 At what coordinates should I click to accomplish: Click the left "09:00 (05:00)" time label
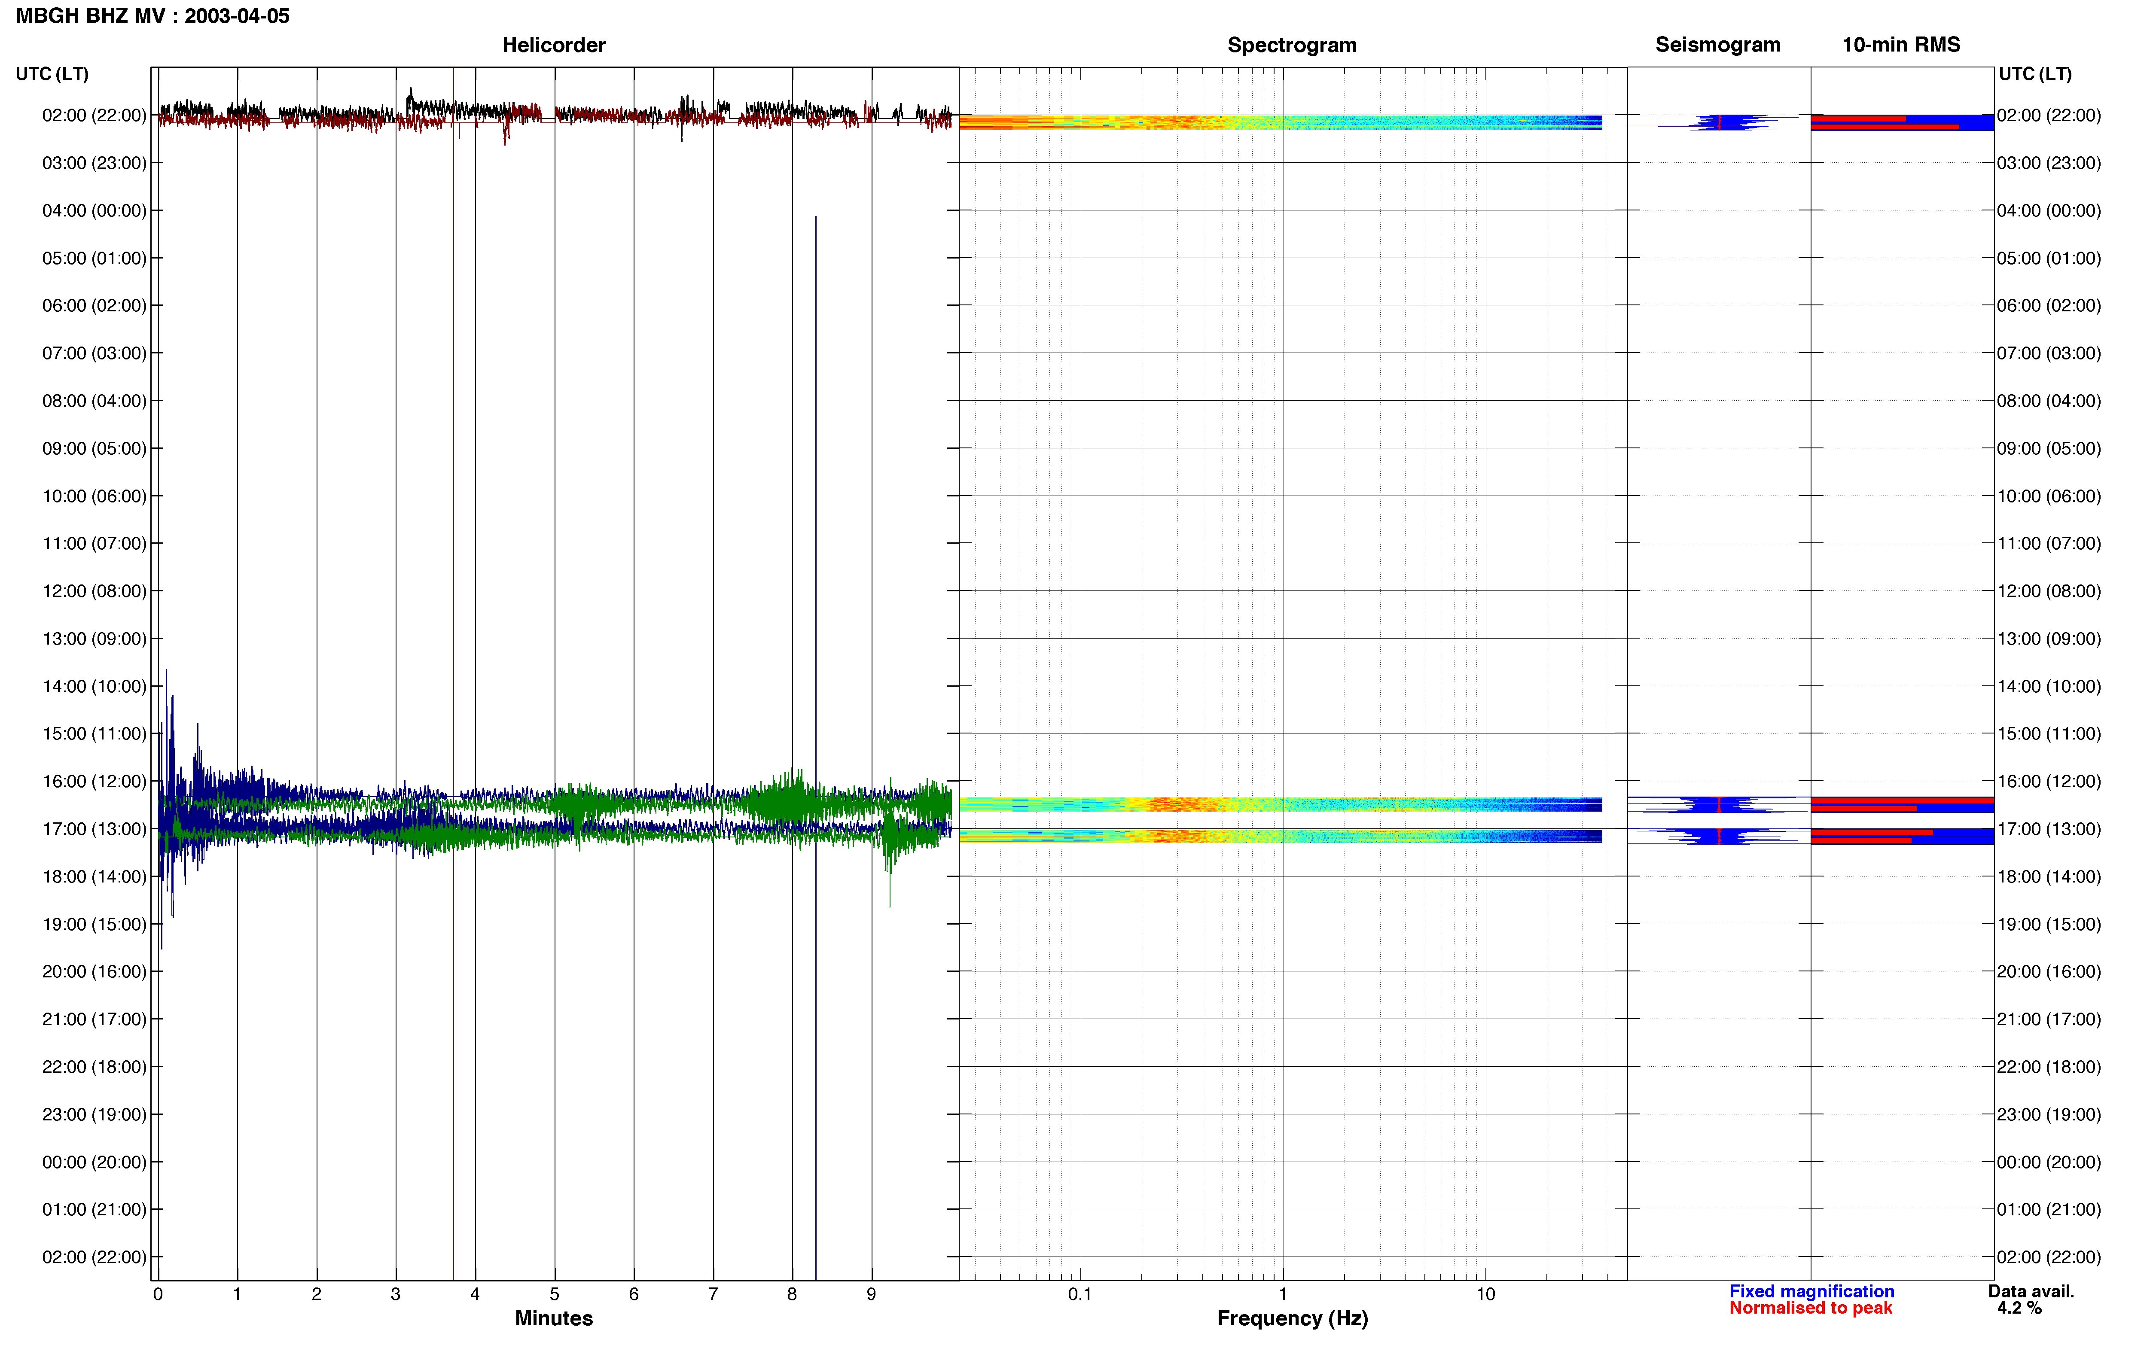tap(94, 447)
